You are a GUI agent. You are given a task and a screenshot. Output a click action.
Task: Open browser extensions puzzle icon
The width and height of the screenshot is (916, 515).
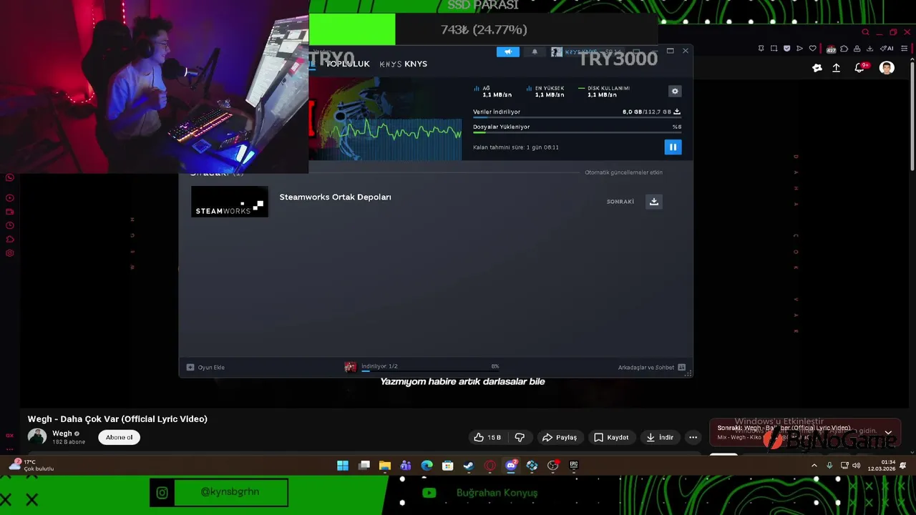pyautogui.click(x=844, y=49)
